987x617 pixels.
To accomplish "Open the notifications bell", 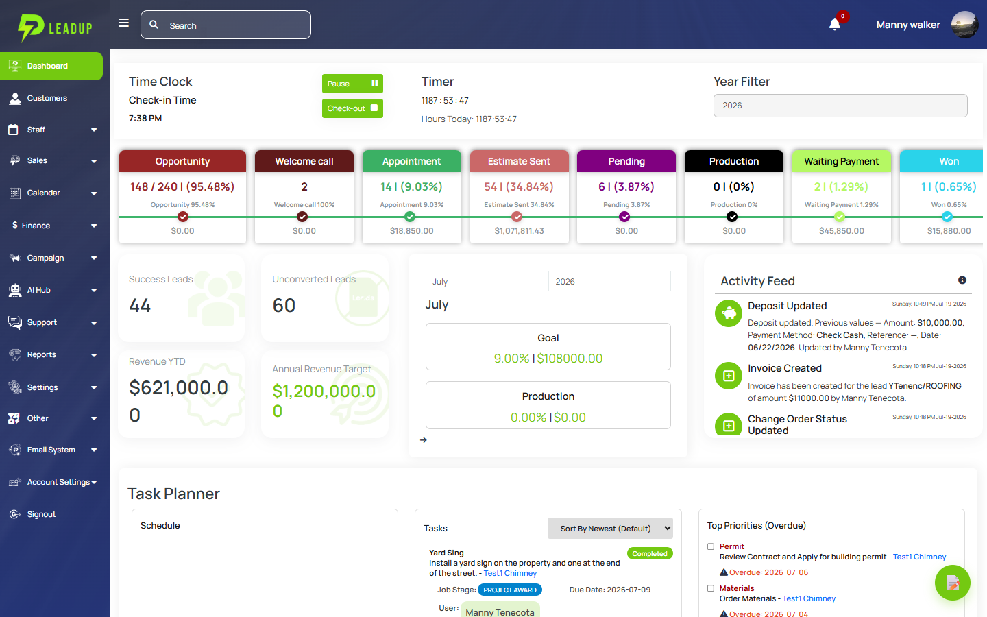I will [835, 25].
